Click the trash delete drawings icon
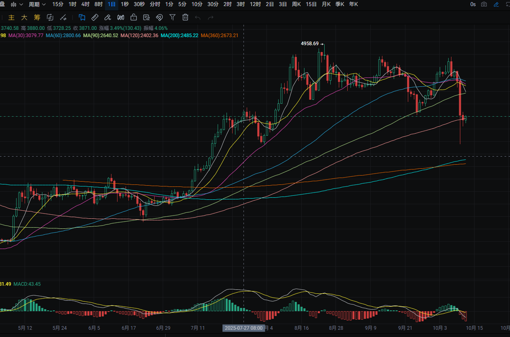The image size is (510, 337). coord(185,17)
